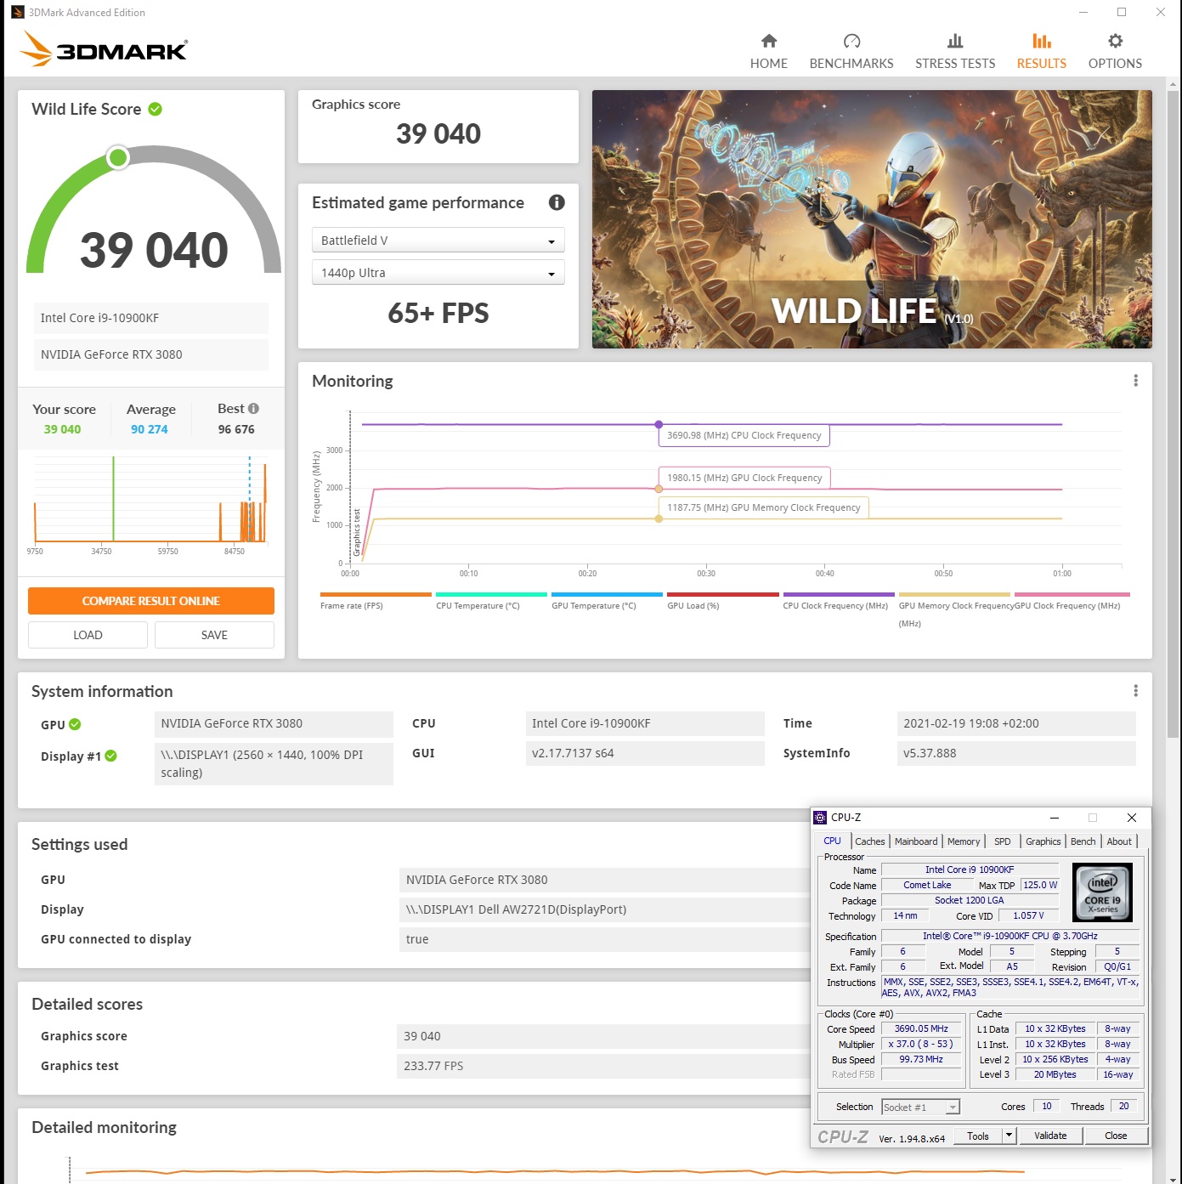The width and height of the screenshot is (1182, 1184).
Task: Switch to the Mainboard tab in CPU-Z
Action: (916, 841)
